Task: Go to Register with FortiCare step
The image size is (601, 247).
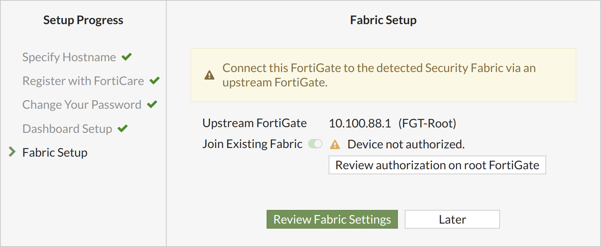Action: (83, 81)
